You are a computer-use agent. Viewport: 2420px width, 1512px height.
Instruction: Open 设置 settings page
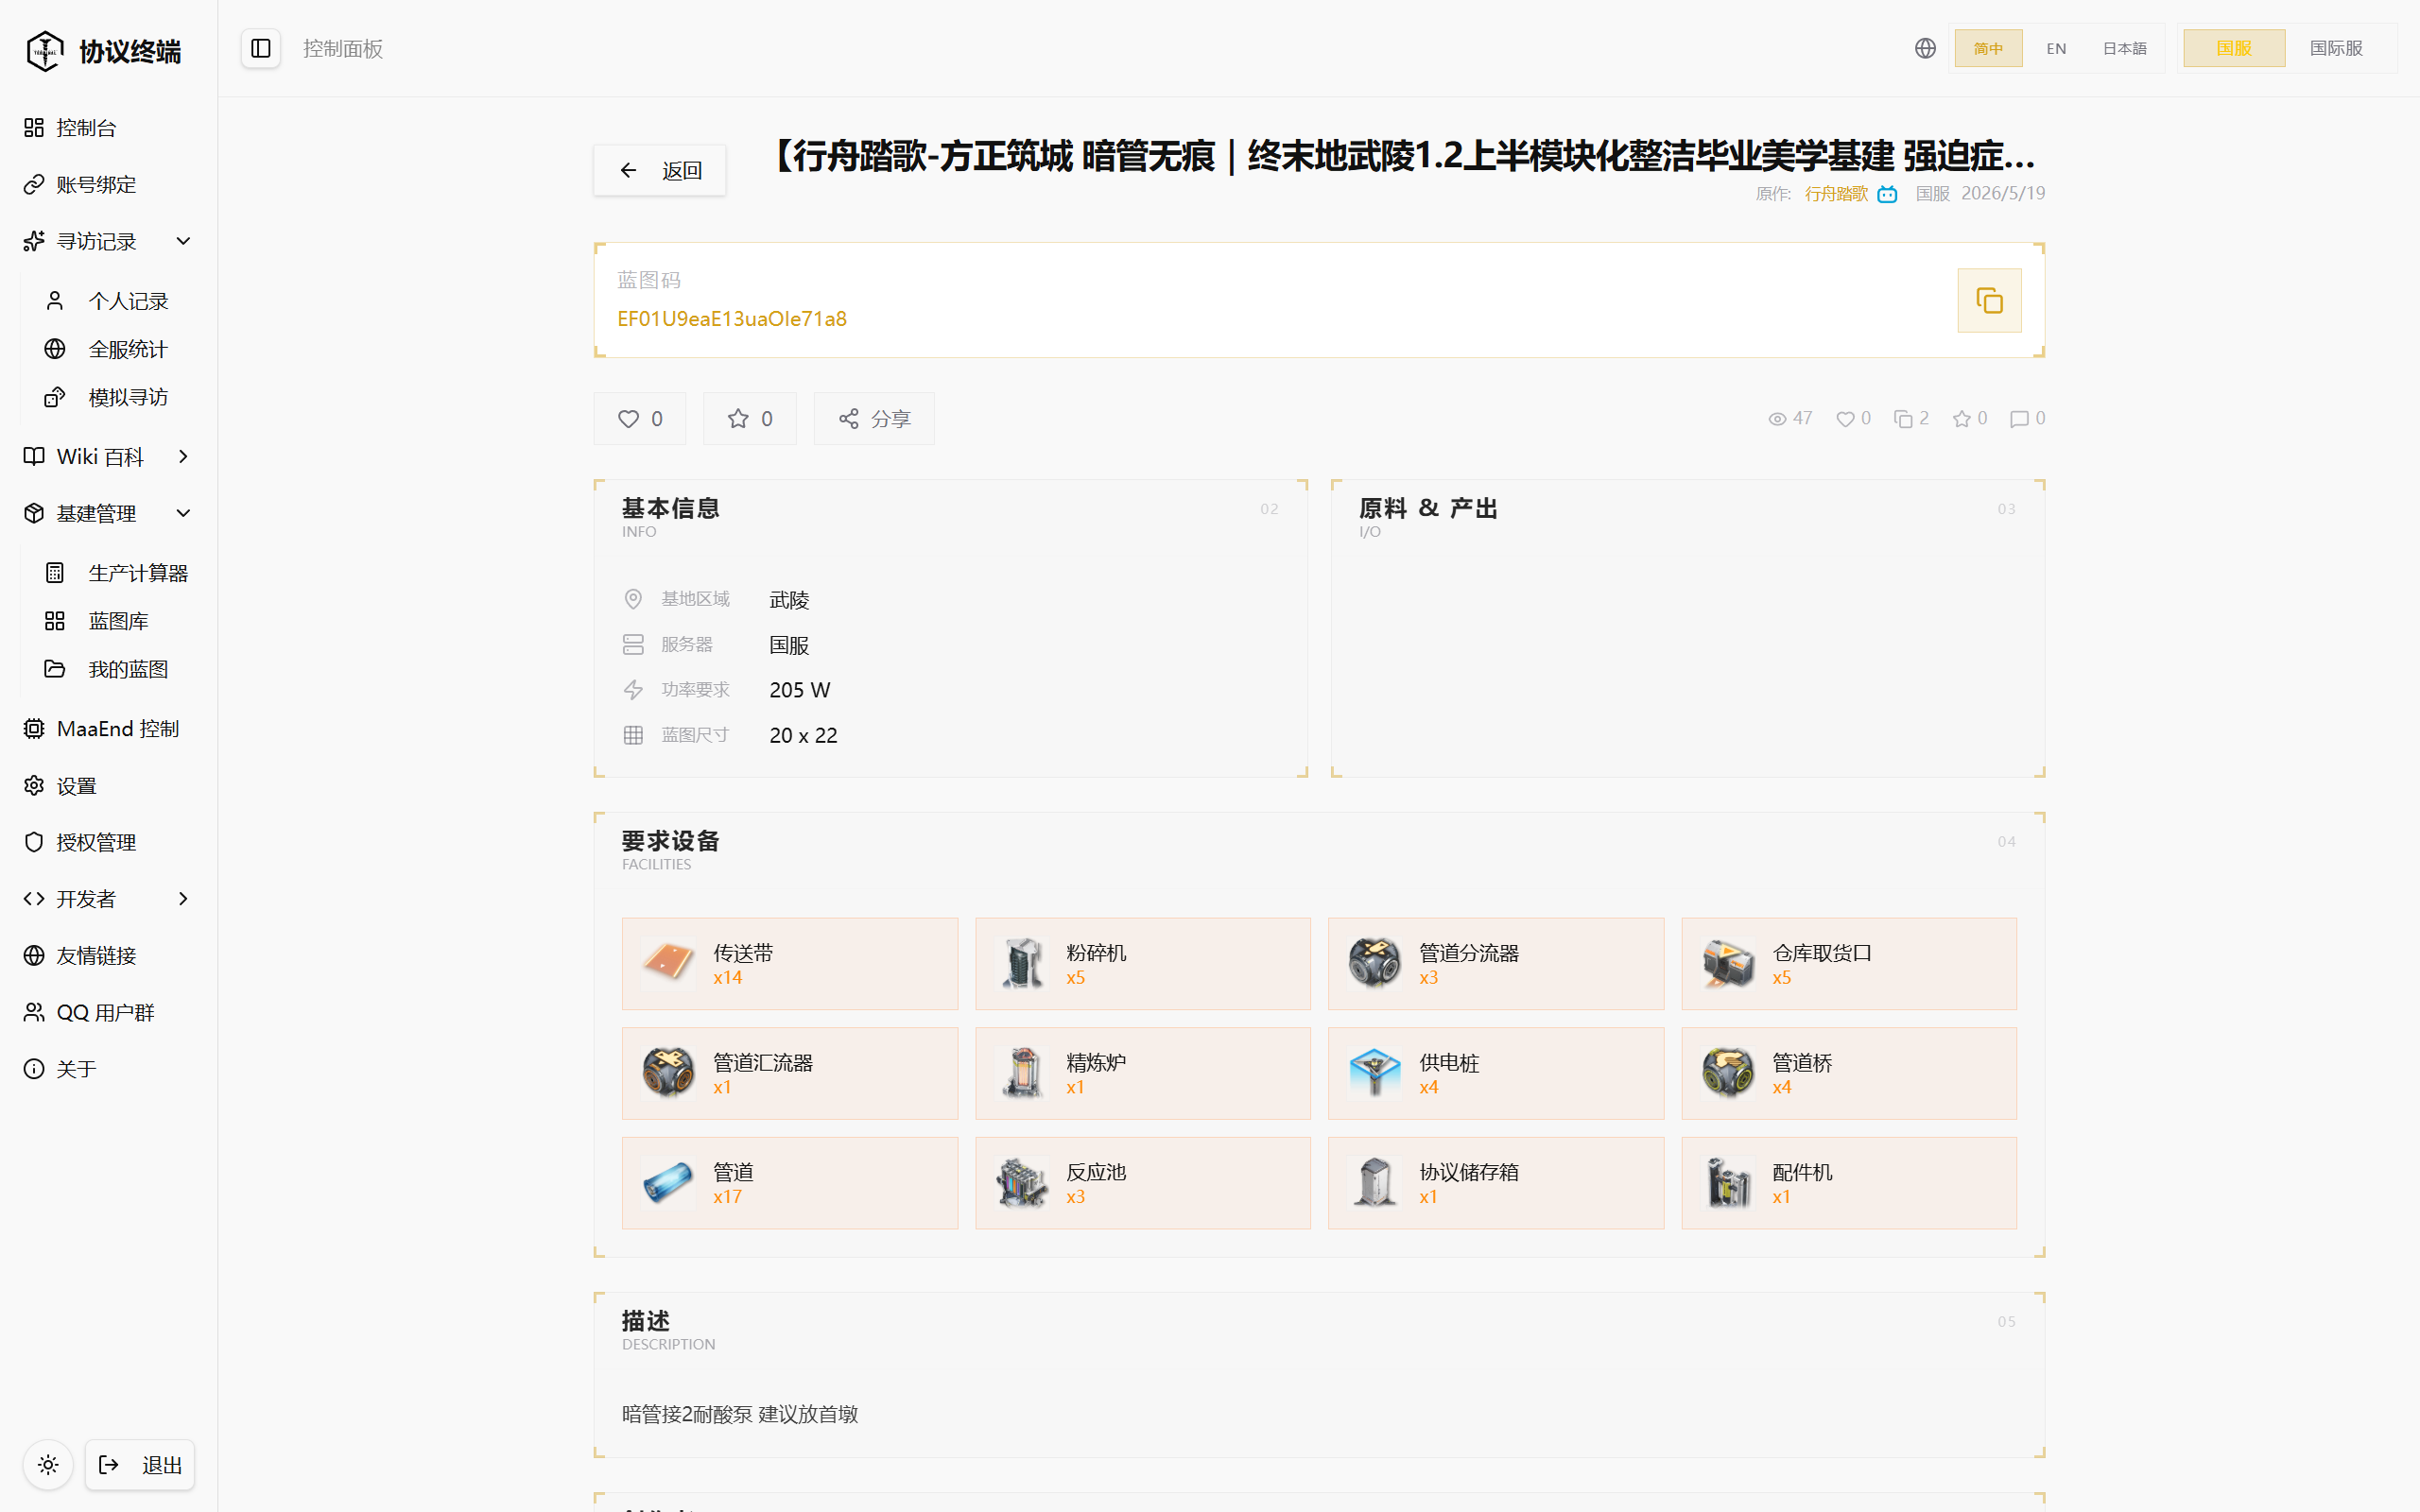coord(108,785)
